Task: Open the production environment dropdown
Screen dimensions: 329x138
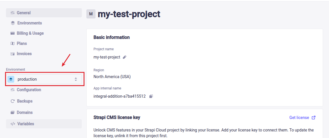Action: [x=44, y=79]
